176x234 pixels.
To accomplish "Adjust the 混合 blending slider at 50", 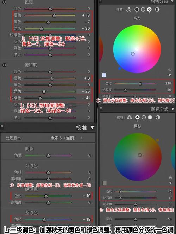I will click(136, 219).
